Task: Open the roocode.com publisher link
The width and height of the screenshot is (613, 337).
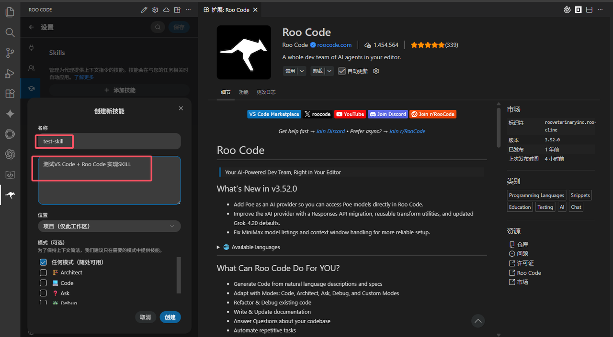Action: tap(334, 45)
